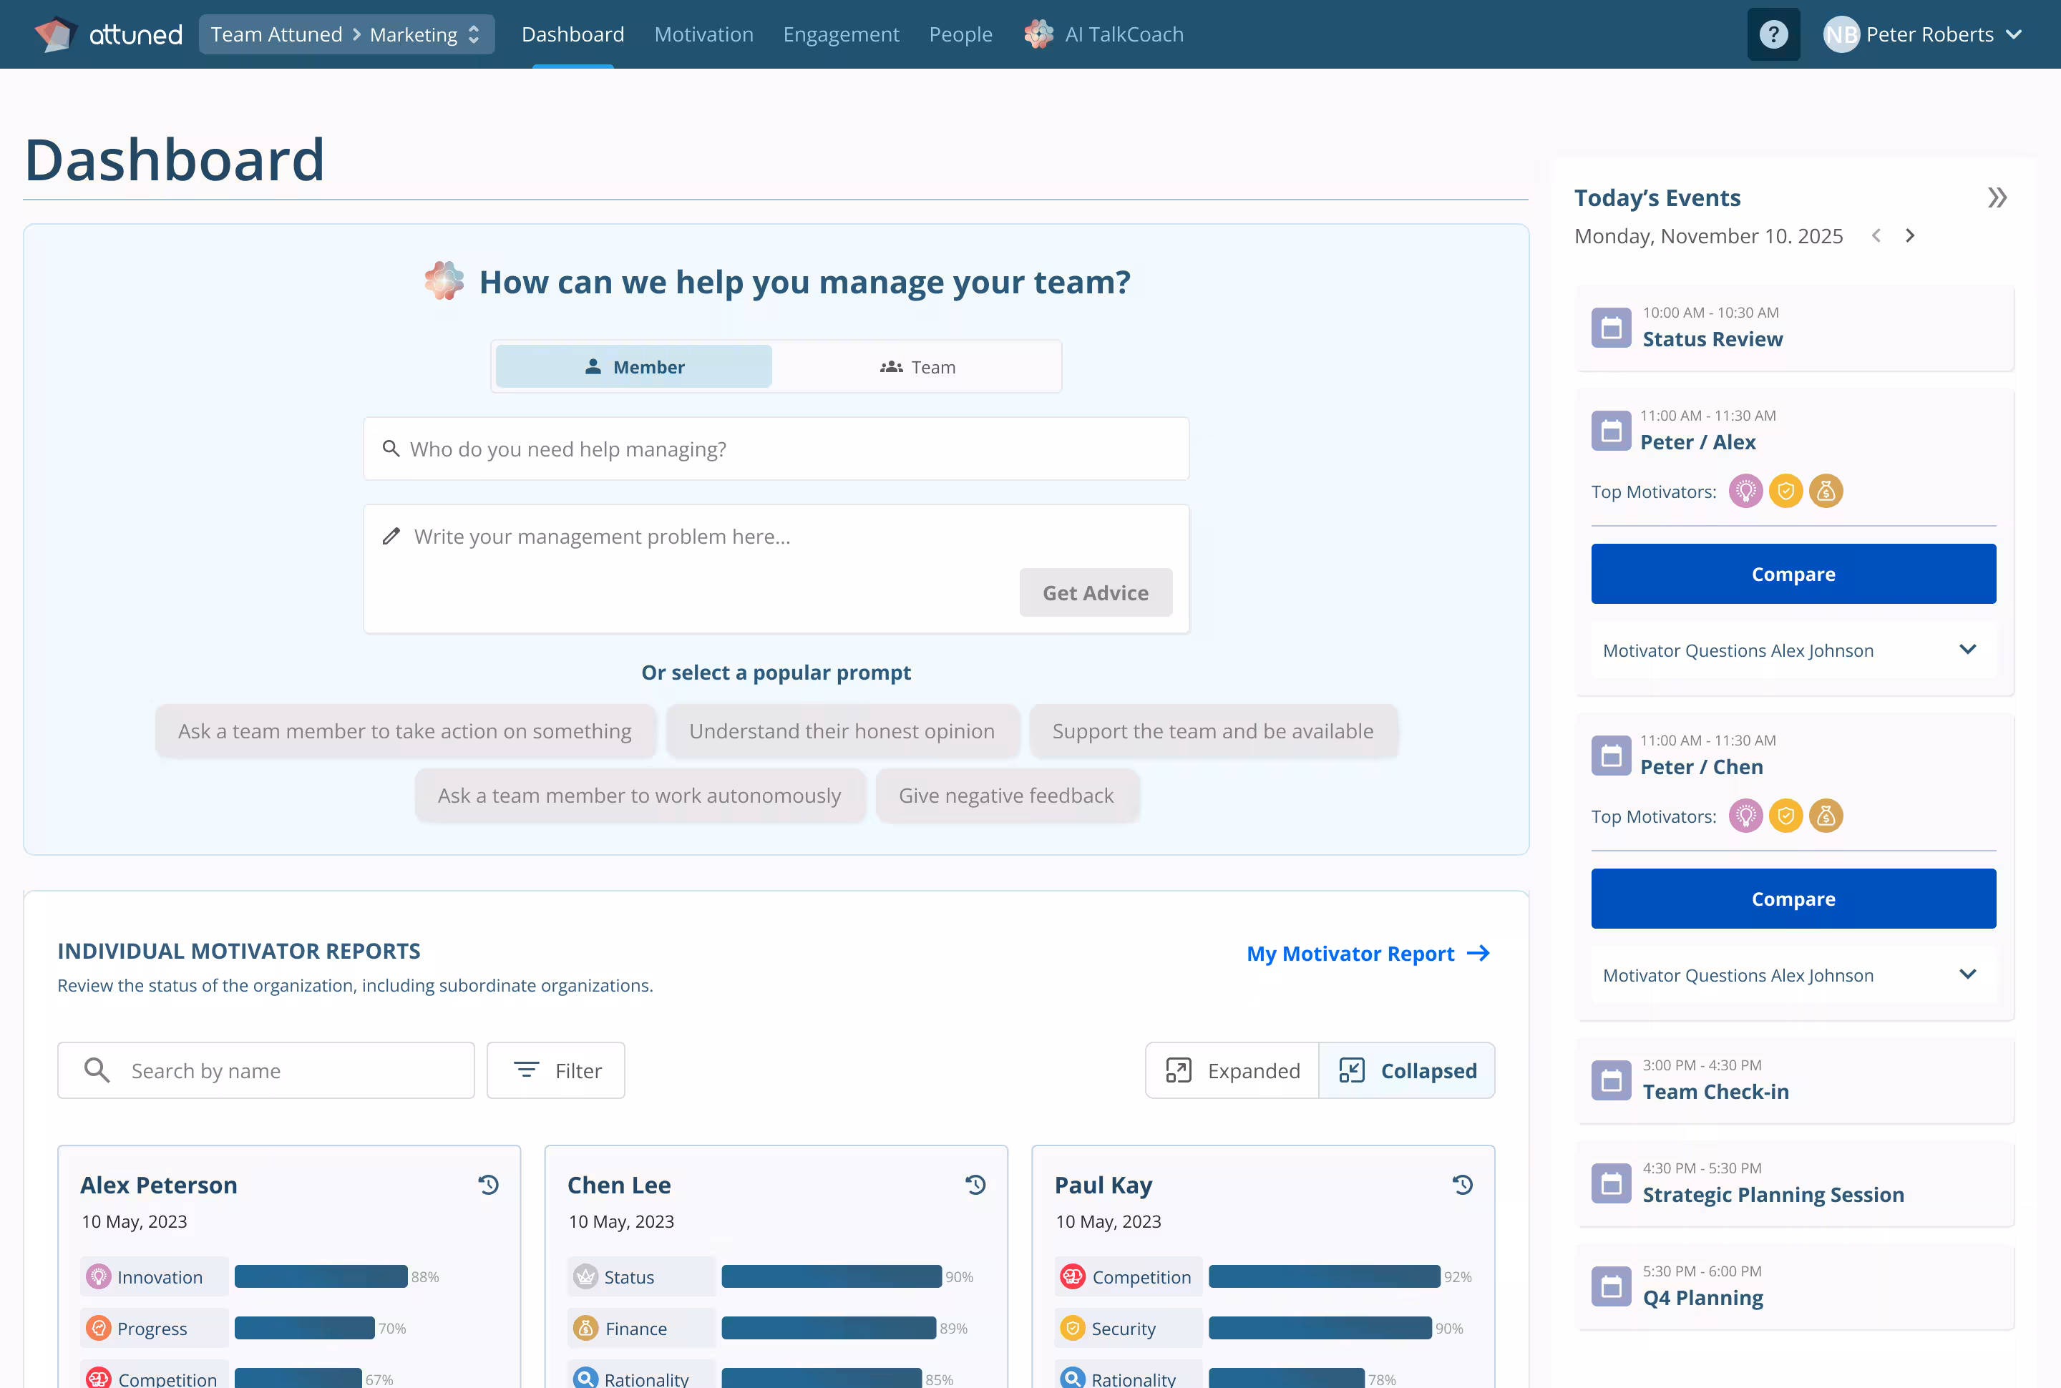Collapse Today's Events panel with double chevron
This screenshot has height=1388, width=2061.
[x=1997, y=197]
